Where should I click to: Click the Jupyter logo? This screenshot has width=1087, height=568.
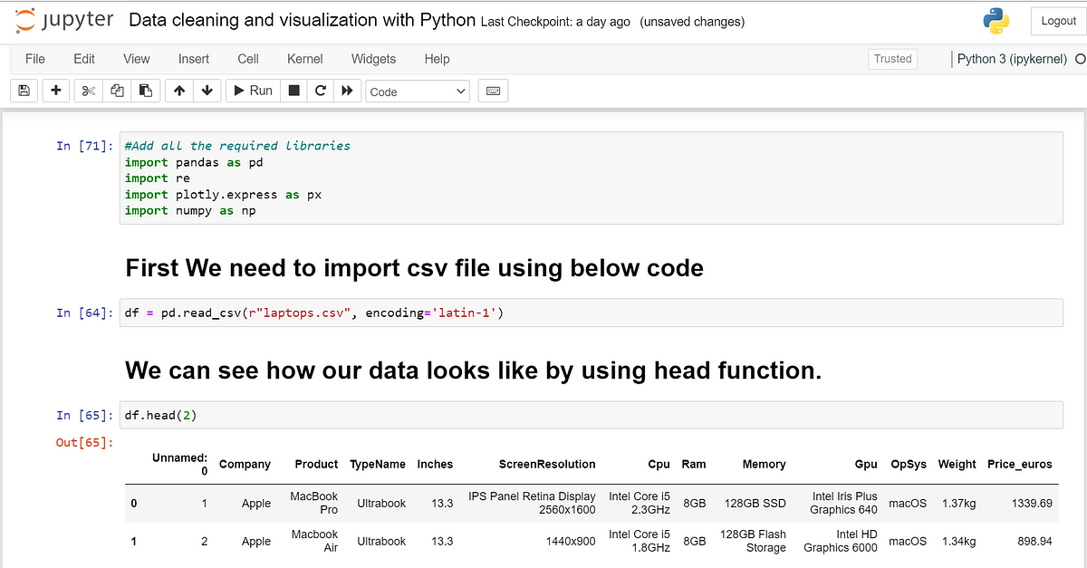(64, 20)
